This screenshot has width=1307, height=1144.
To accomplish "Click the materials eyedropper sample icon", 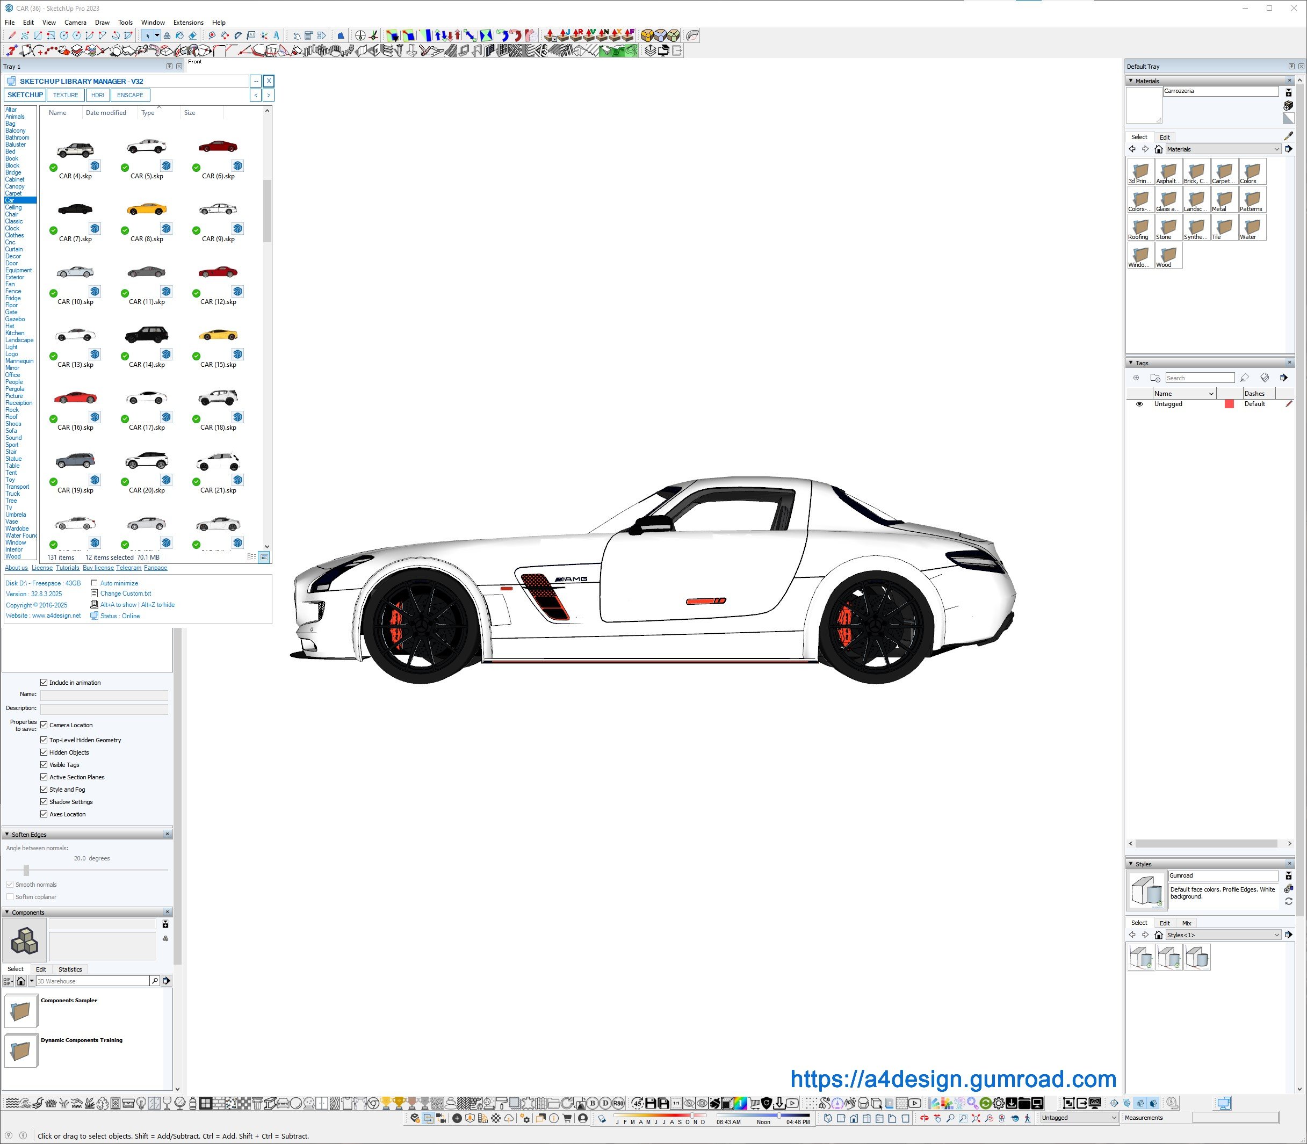I will [x=1289, y=136].
